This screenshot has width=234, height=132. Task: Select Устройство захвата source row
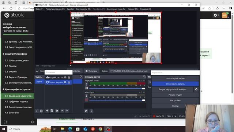pyautogui.click(x=58, y=77)
